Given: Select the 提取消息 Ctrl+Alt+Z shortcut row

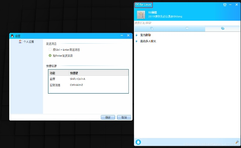Looking at the screenshot, I should (x=88, y=85).
